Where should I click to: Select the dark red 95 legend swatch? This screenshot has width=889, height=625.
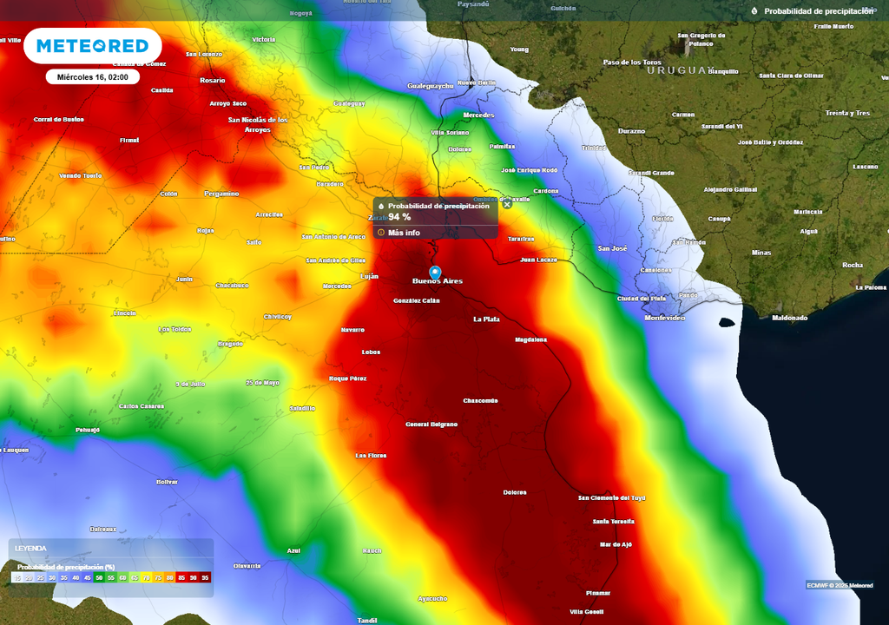pyautogui.click(x=203, y=576)
